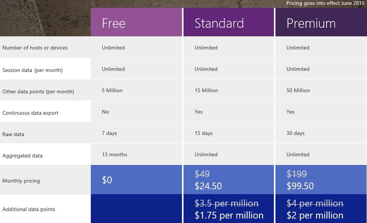Click the 13 months aggregated data cell
367x223 pixels.
114,154
